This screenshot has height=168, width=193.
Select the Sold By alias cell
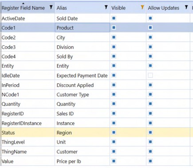coord(82,56)
